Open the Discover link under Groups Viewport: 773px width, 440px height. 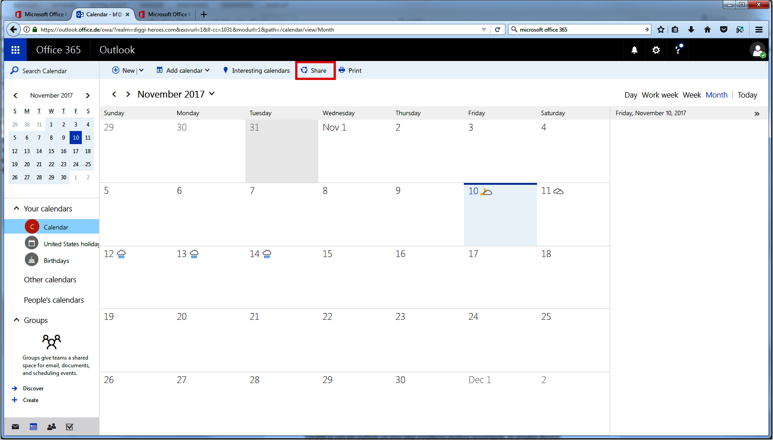click(x=33, y=388)
